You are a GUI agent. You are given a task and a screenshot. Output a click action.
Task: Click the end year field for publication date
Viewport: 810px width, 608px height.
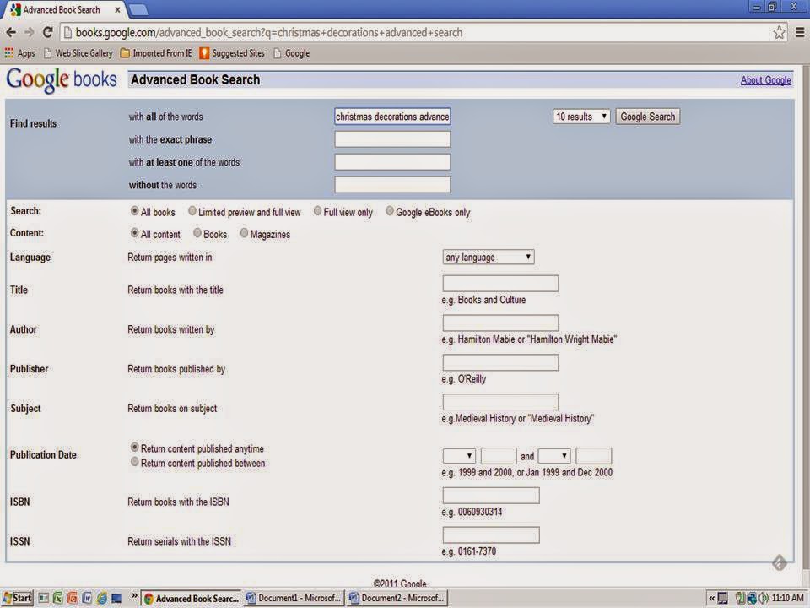point(593,456)
